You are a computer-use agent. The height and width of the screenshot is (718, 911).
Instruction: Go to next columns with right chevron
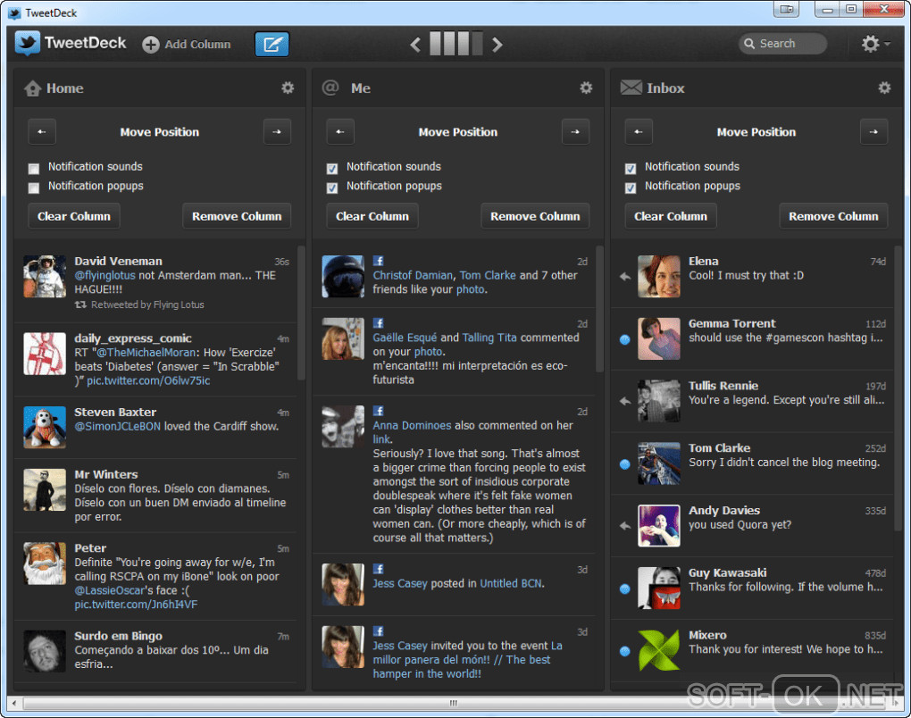(497, 44)
